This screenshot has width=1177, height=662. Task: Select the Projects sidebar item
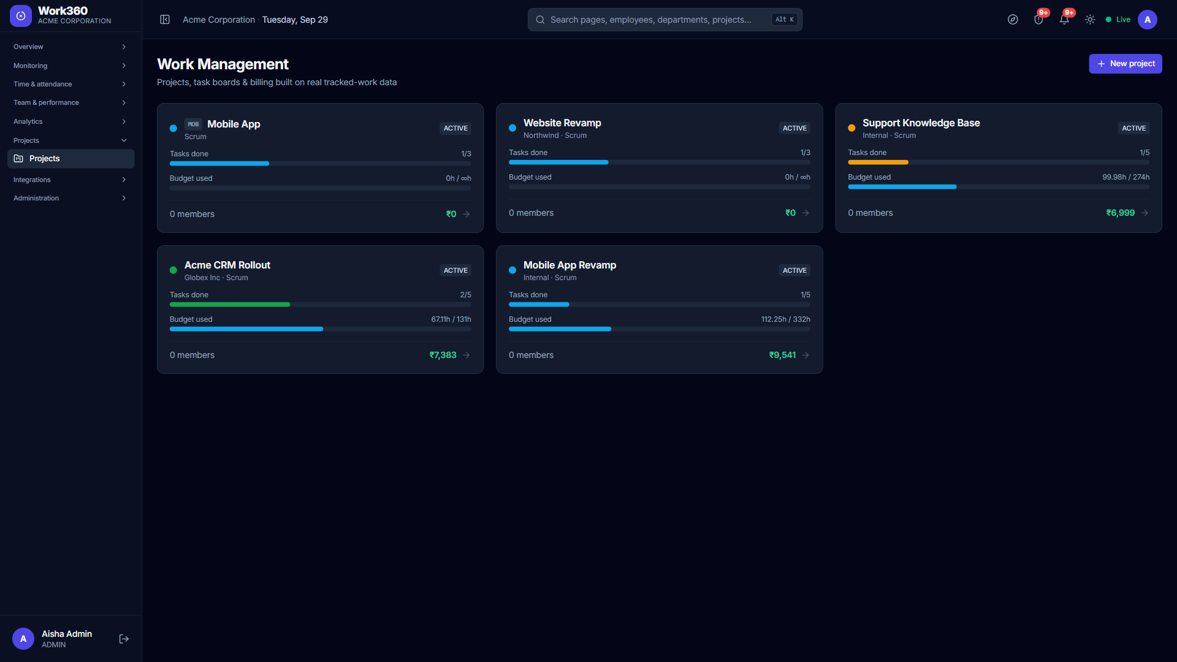pyautogui.click(x=70, y=159)
